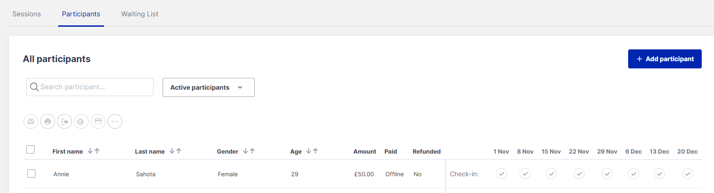
Task: Sort by Age sort arrows
Action: (x=312, y=151)
